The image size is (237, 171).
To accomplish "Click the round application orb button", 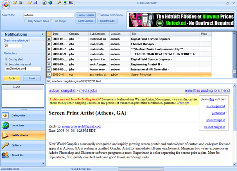I will tap(6, 4).
